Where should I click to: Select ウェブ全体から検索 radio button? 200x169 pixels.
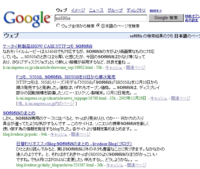click(58, 25)
